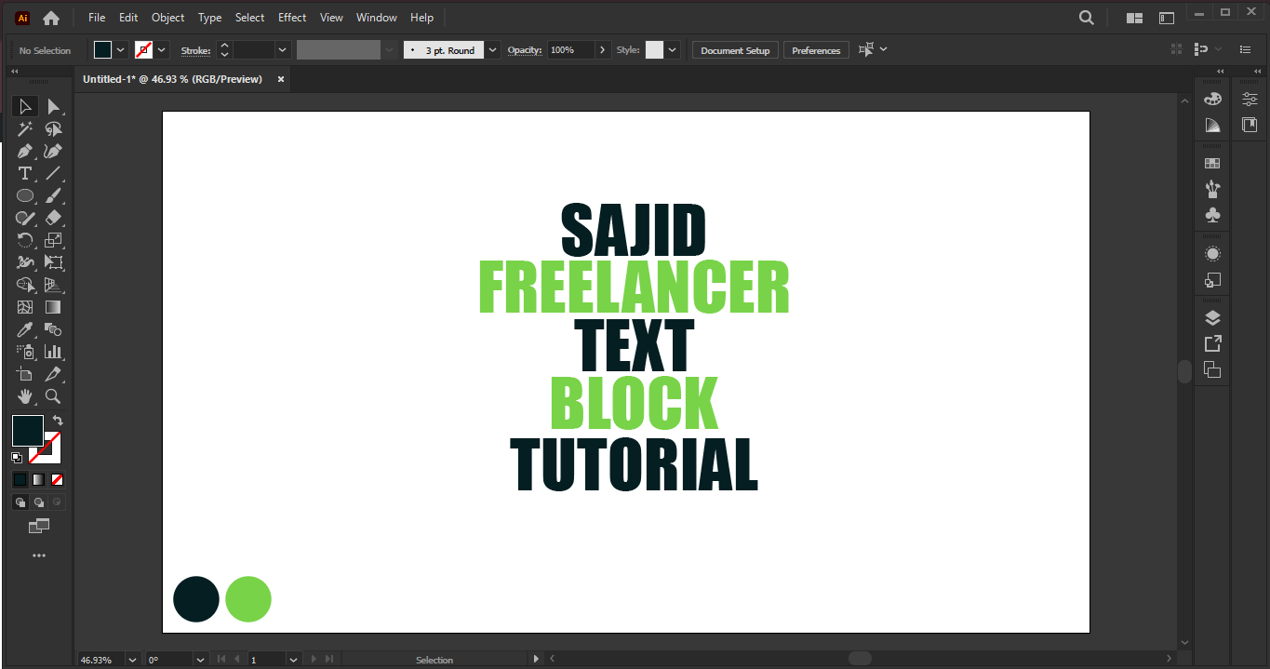Enable Draw Normal mode
This screenshot has height=669, width=1270.
pyautogui.click(x=20, y=502)
